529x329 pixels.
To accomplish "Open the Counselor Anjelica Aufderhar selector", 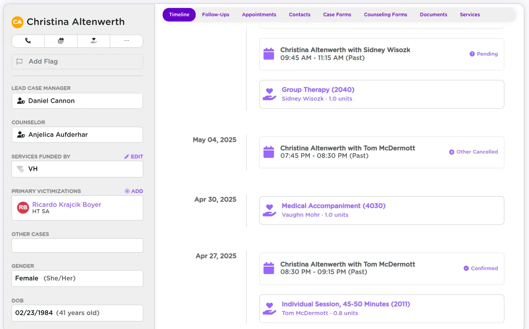I will [x=77, y=134].
